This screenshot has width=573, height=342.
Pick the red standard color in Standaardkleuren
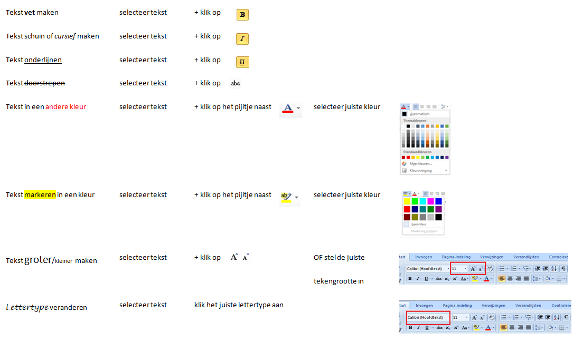pyautogui.click(x=408, y=158)
